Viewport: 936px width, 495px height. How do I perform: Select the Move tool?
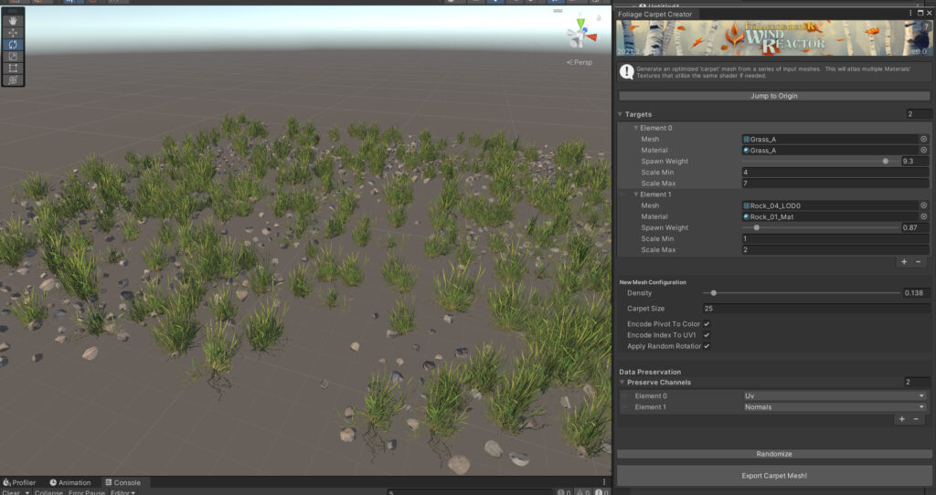tap(14, 32)
